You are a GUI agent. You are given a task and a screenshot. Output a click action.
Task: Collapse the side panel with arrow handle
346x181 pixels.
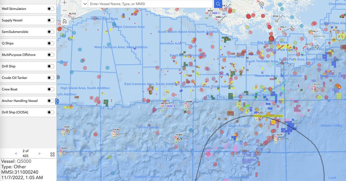[x=57, y=101]
